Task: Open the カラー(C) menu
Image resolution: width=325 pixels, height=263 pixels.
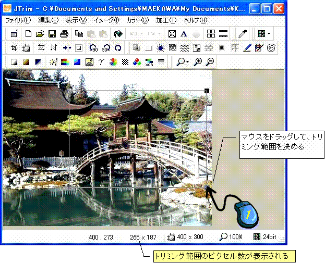Action: click(137, 20)
